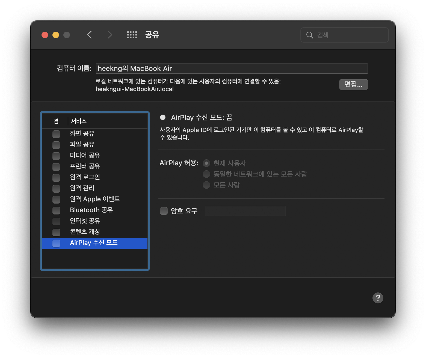
Task: Open the help question mark button
Action: pos(378,298)
